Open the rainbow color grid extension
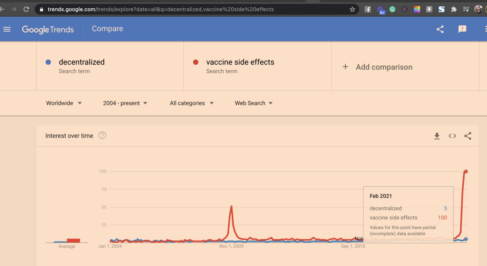This screenshot has width=487, height=266. click(417, 9)
